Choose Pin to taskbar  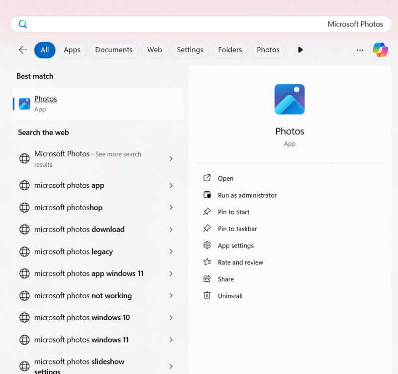237,229
